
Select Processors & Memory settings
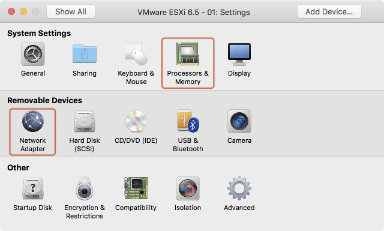(x=188, y=54)
